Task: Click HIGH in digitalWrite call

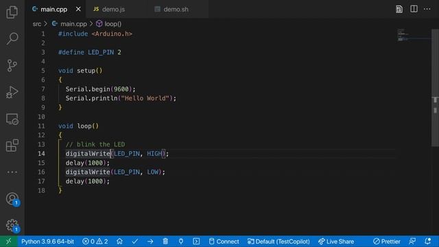Action: [x=154, y=154]
